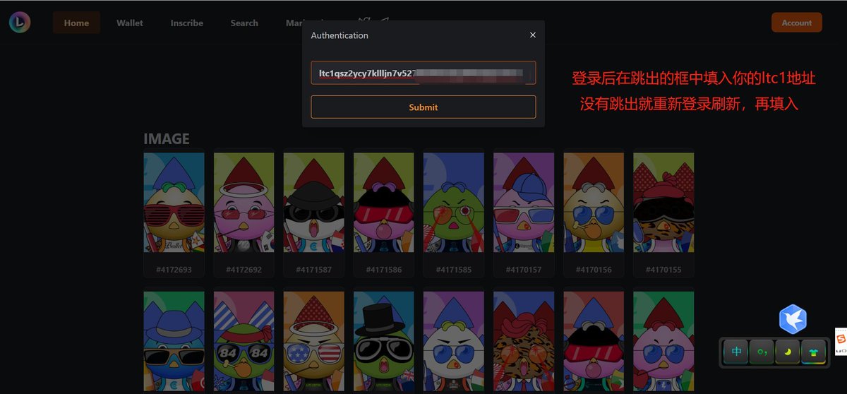
Task: Click the ltc1 address input field
Action: (423, 73)
